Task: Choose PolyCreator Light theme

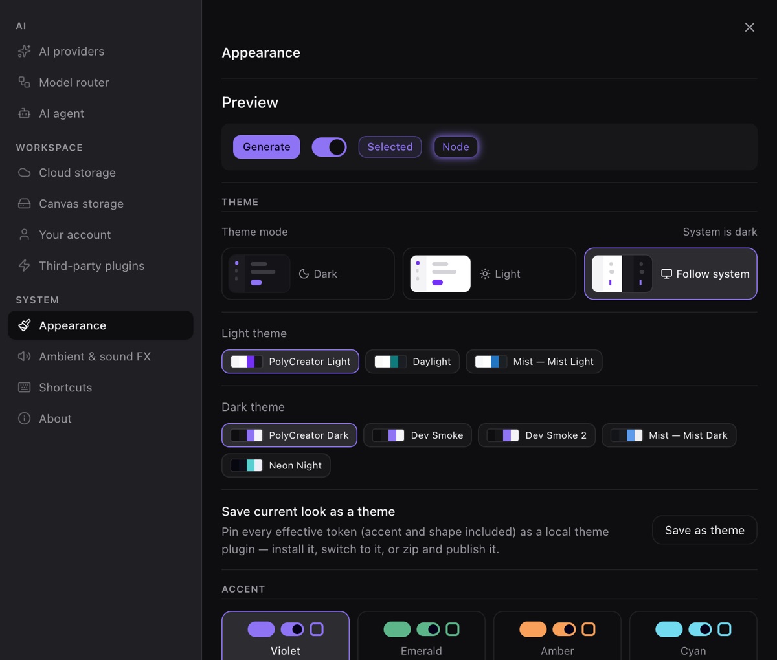Action: coord(290,362)
